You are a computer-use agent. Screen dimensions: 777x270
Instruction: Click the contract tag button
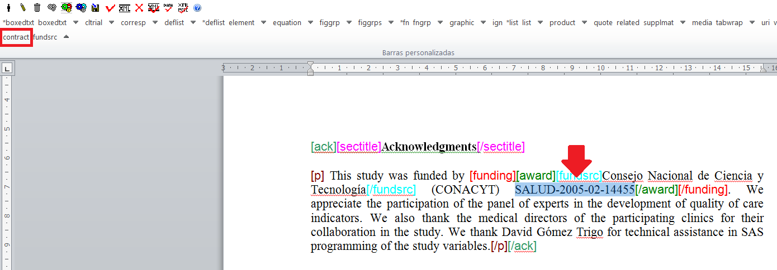[x=16, y=37]
